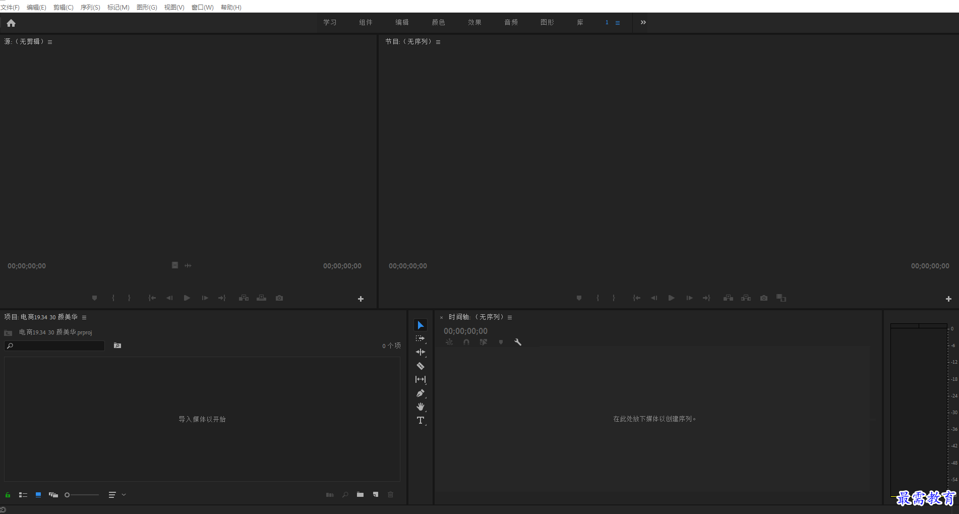Select the Pen tool
Image resolution: width=959 pixels, height=514 pixels.
click(x=421, y=393)
